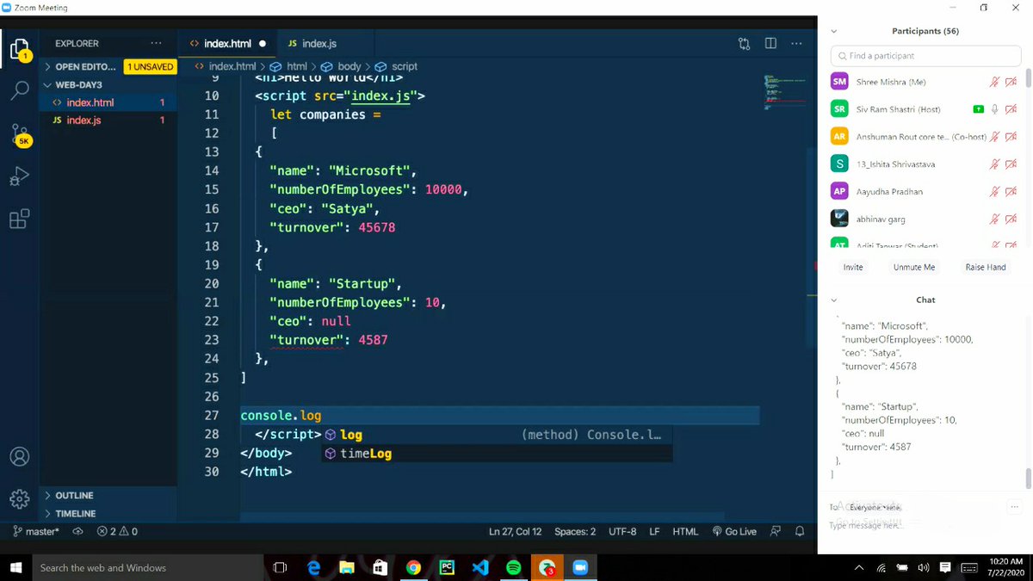Open the Search icon in the sidebar
The image size is (1033, 581).
[x=19, y=90]
